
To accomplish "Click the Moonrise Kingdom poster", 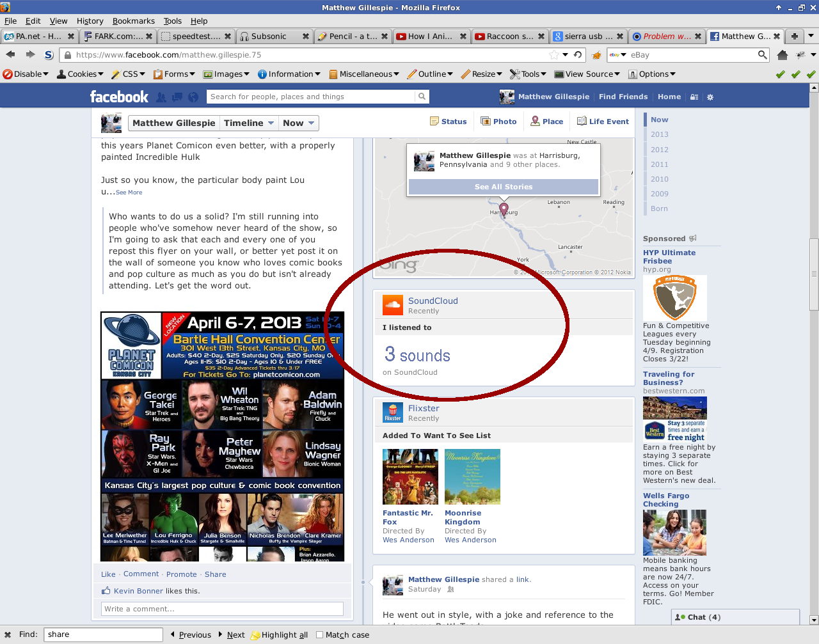I will (472, 476).
